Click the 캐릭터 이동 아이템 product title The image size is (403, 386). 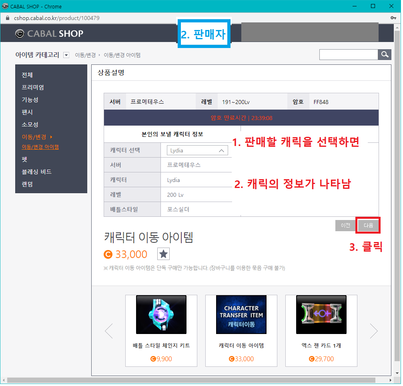tap(149, 238)
